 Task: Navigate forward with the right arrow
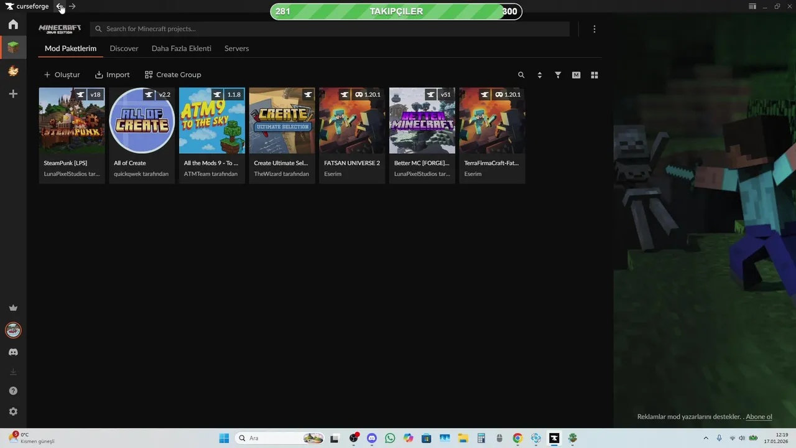pyautogui.click(x=72, y=6)
